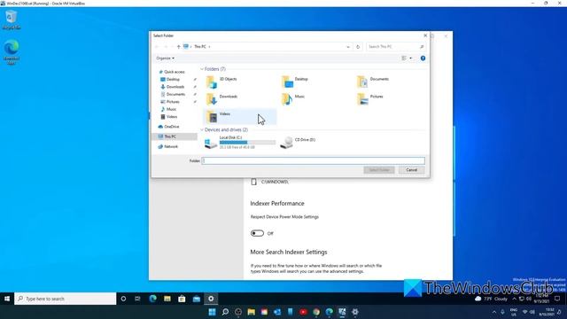Image resolution: width=567 pixels, height=319 pixels.
Task: Open Chrome on the host Windows 11 taskbar
Action: pyautogui.click(x=316, y=312)
